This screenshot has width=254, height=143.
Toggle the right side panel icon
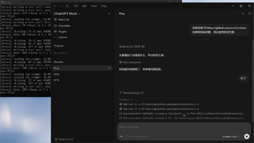pyautogui.click(x=250, y=14)
